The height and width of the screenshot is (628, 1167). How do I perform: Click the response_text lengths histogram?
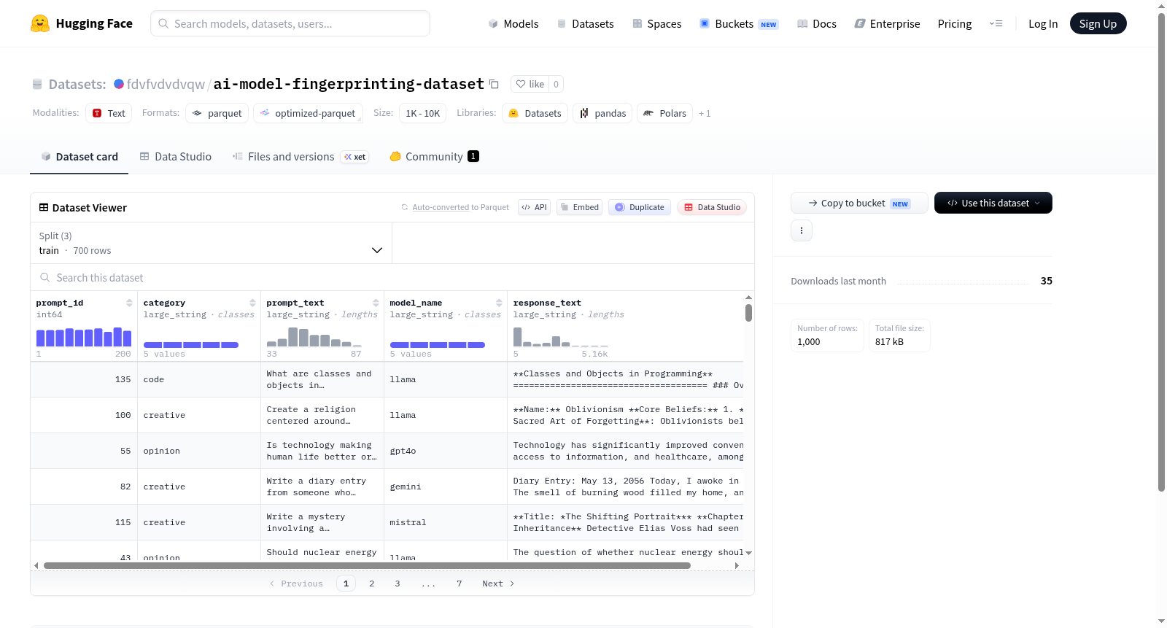tap(561, 336)
